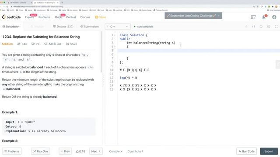Click the Contribute link
Screen dimensions: 280x157
click(x=135, y=151)
